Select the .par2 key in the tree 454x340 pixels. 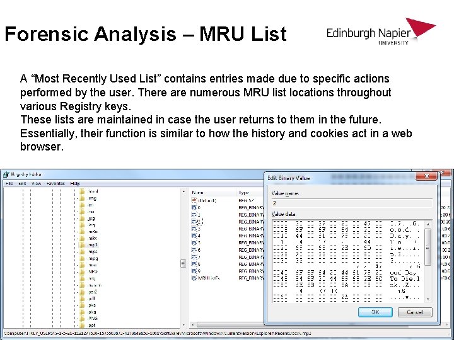tap(92, 292)
